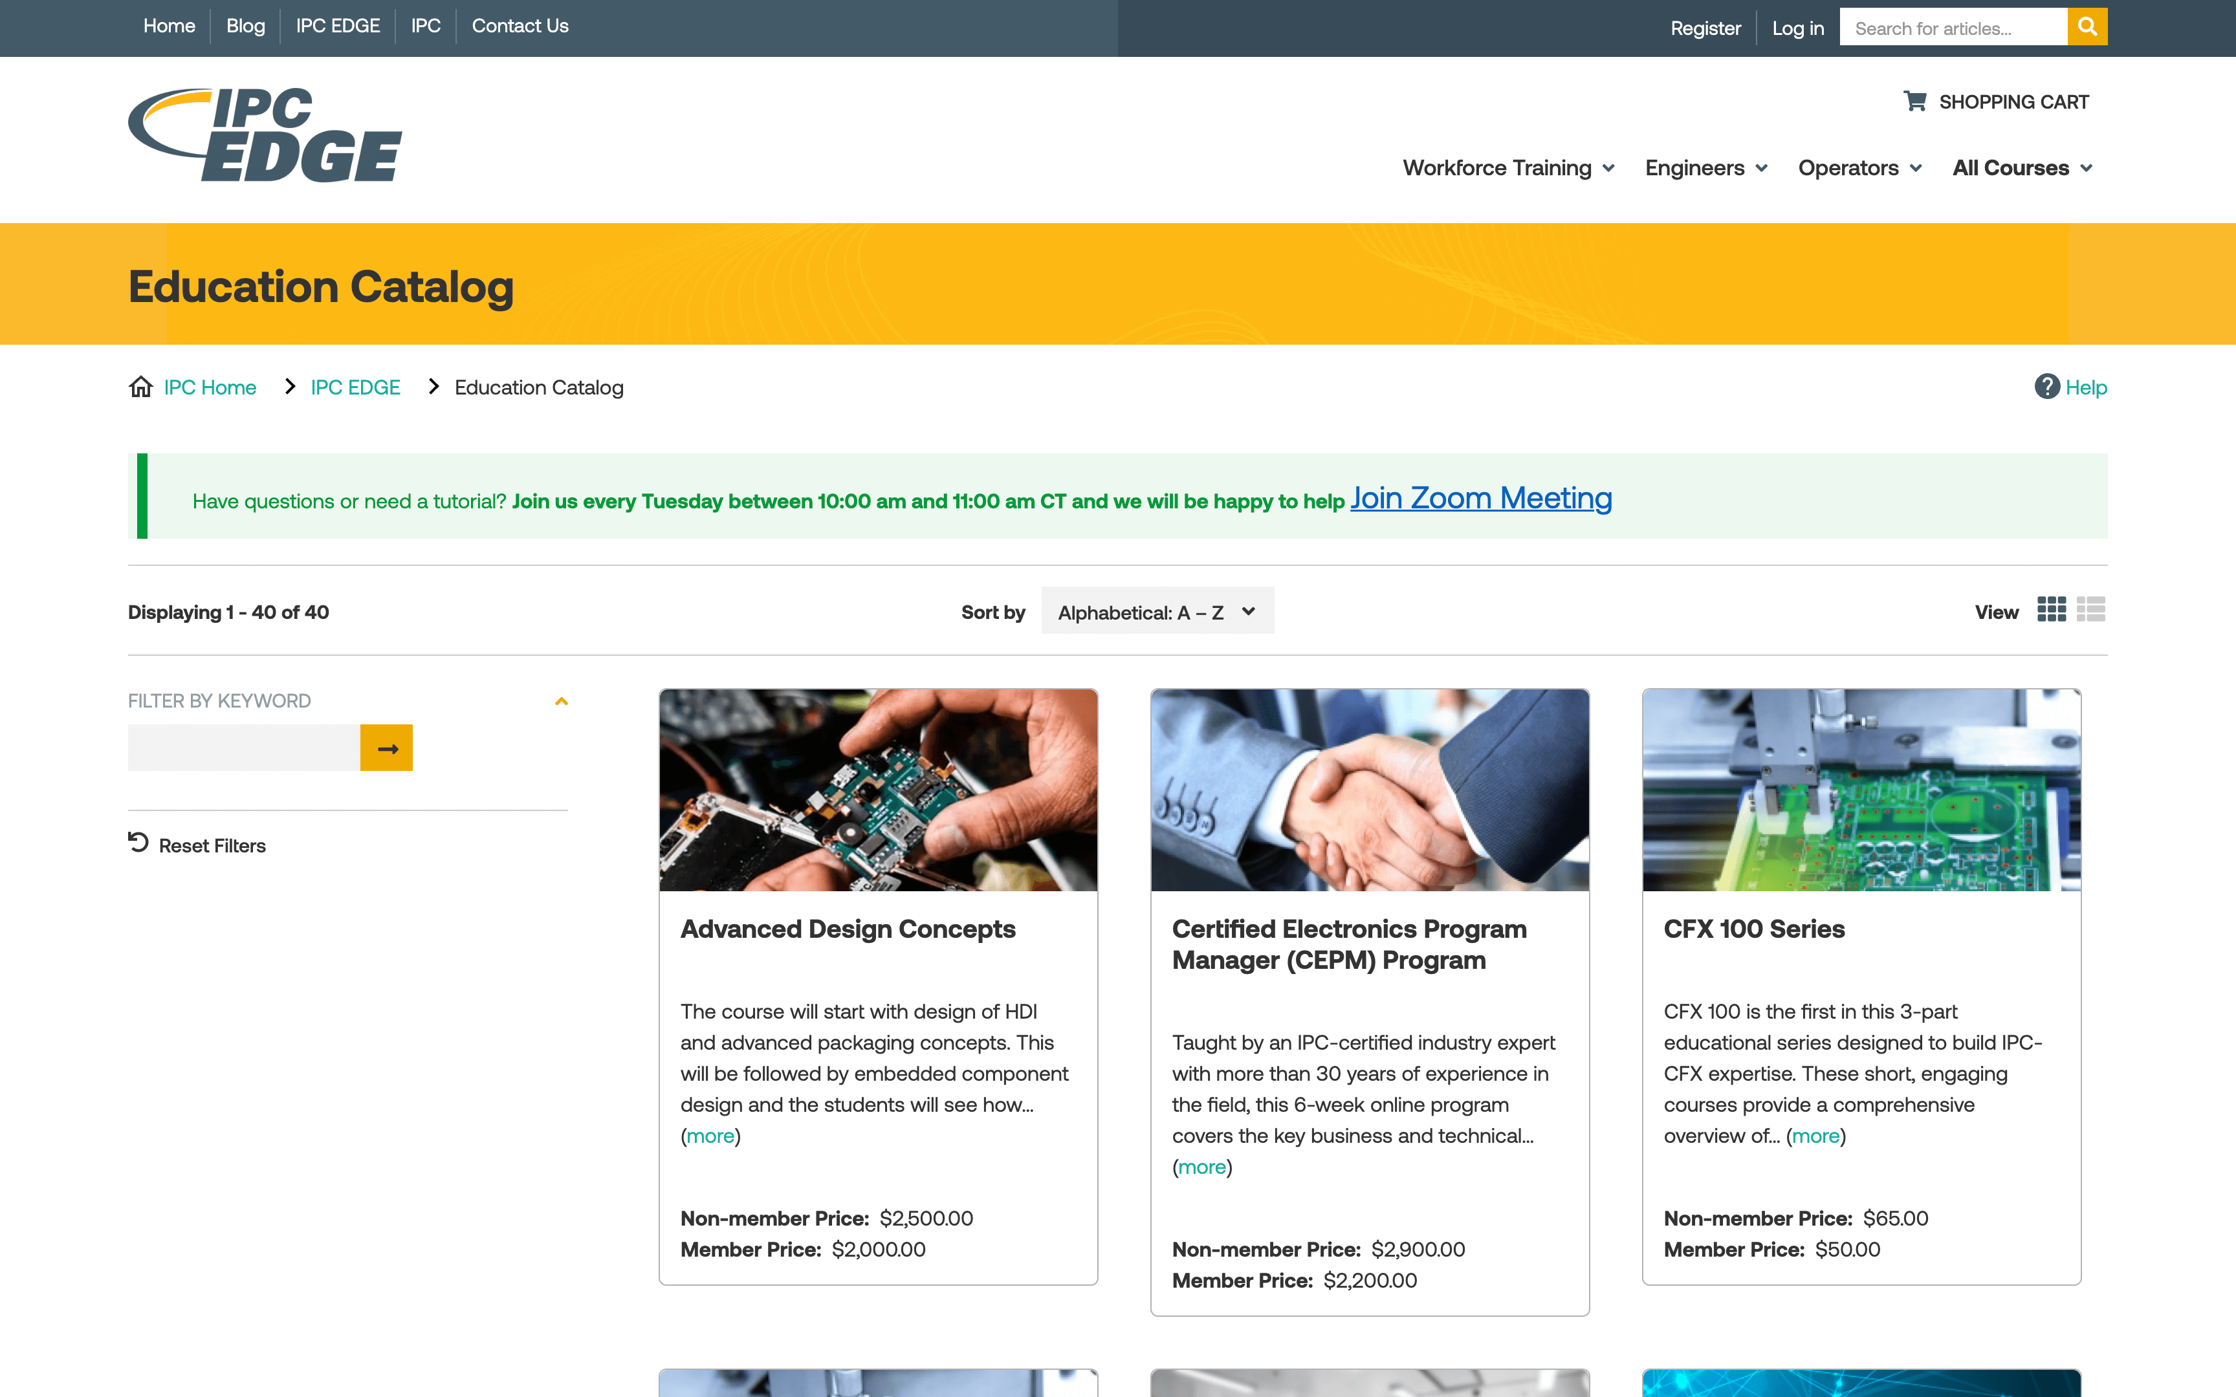Open the CFX 100 Series course thumbnail
This screenshot has width=2236, height=1397.
point(1861,790)
